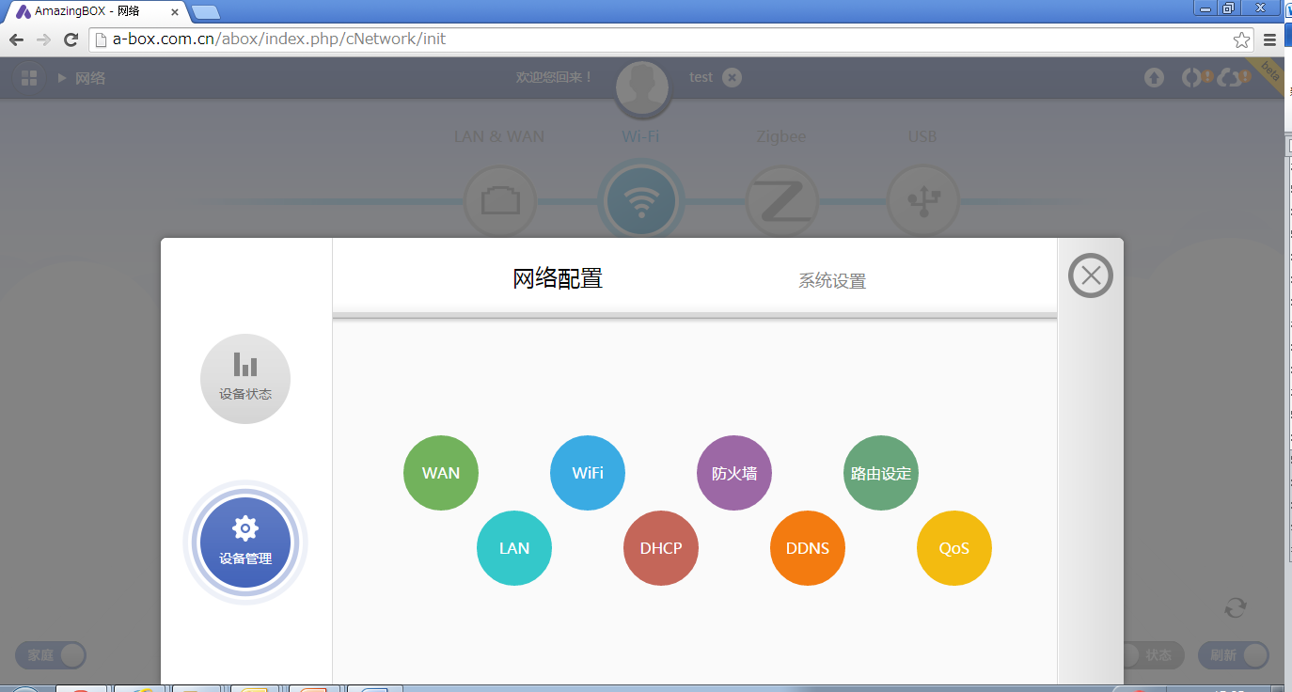The height and width of the screenshot is (692, 1292).
Task: Select the 设备管理 gear button
Action: (x=245, y=543)
